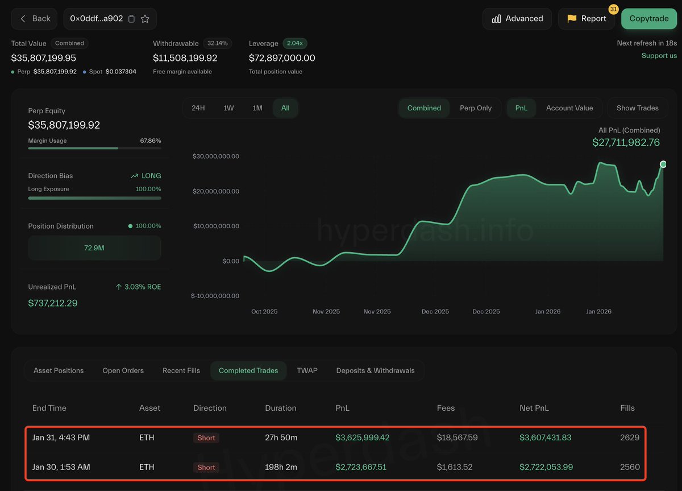Click the Back arrow button

tap(34, 19)
